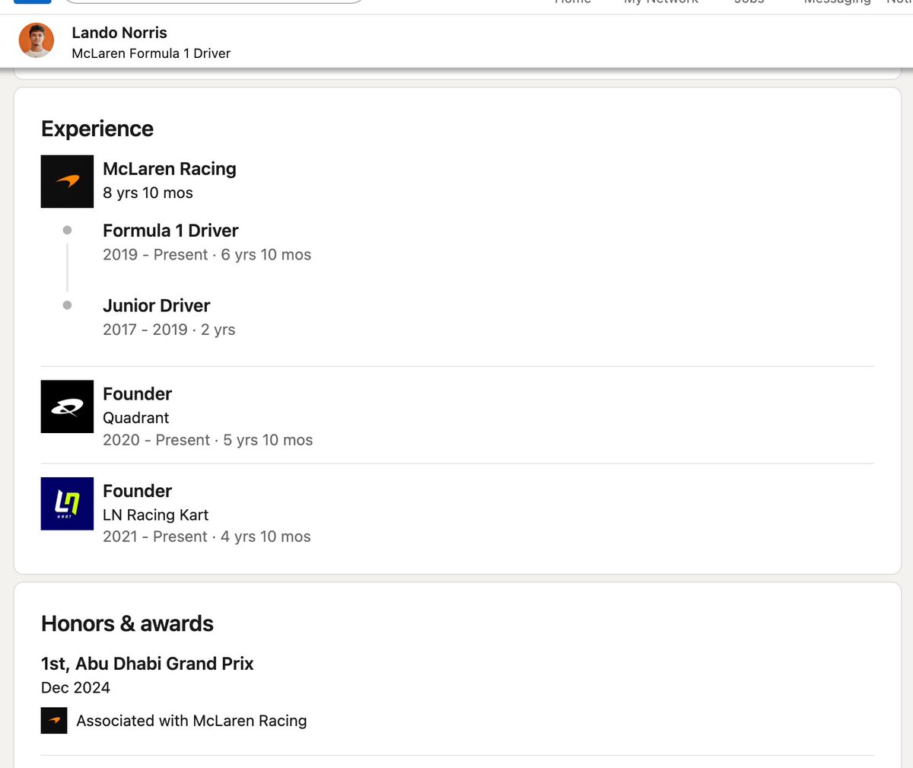Click the 2017 - 2019 · 2 yrs dates
This screenshot has height=768, width=913.
169,330
